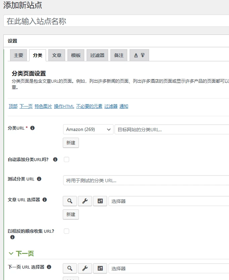Select the 分类 tab
This screenshot has height=280, width=229.
tap(38, 55)
